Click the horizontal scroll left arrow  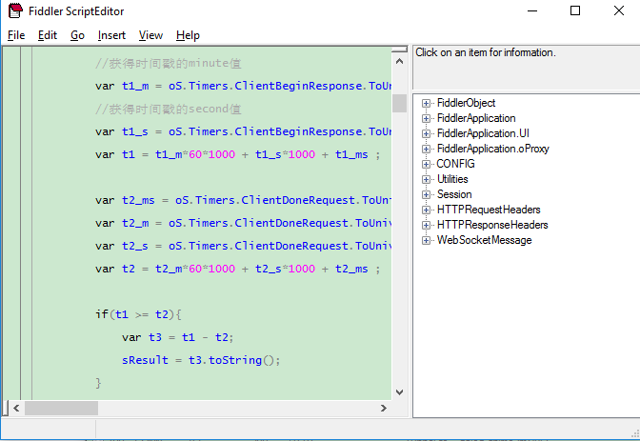click(x=16, y=408)
